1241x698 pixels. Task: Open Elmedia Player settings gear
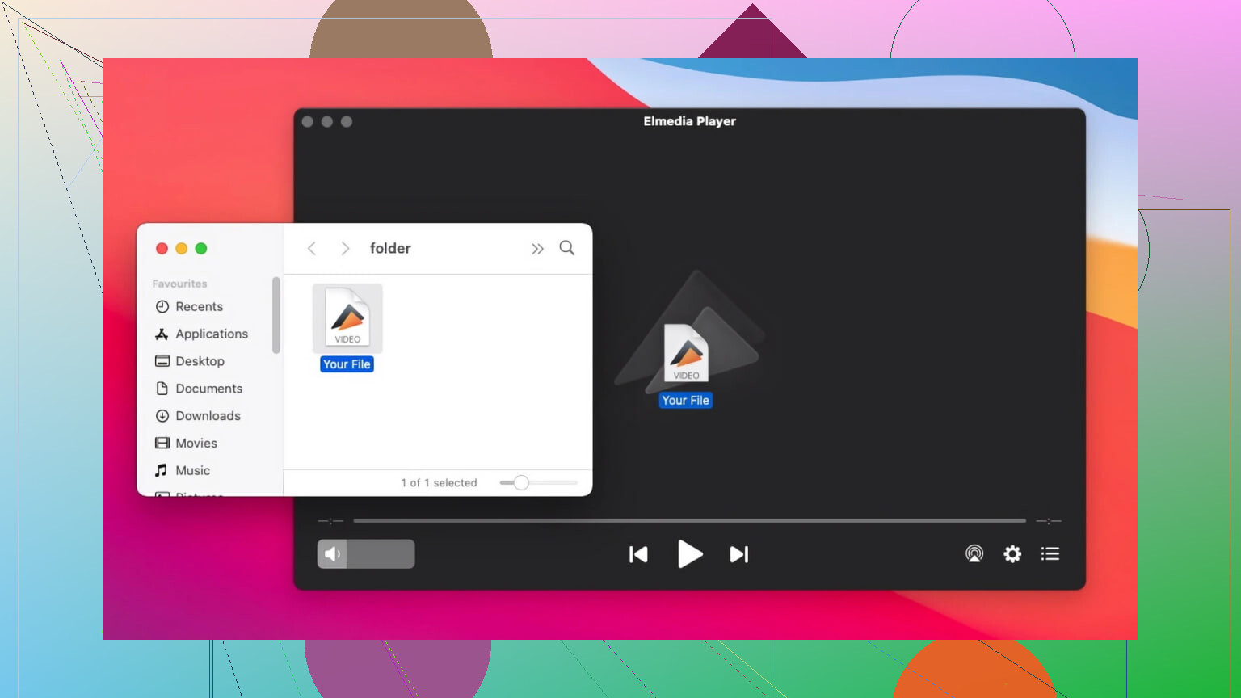(x=1012, y=554)
